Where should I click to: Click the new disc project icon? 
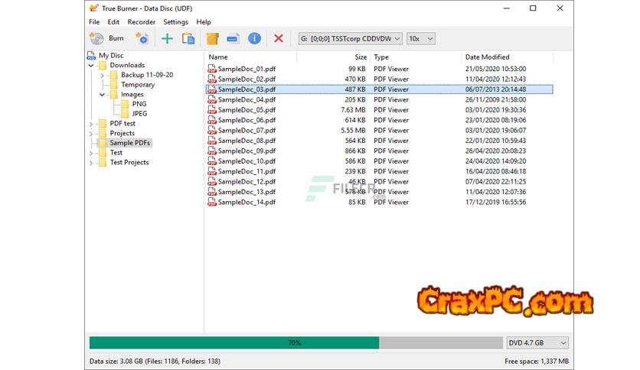[x=142, y=38]
